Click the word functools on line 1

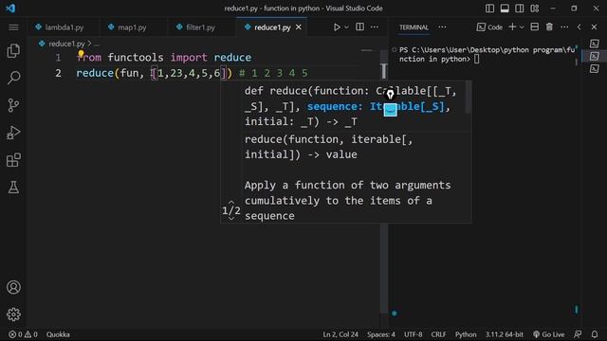pos(136,58)
